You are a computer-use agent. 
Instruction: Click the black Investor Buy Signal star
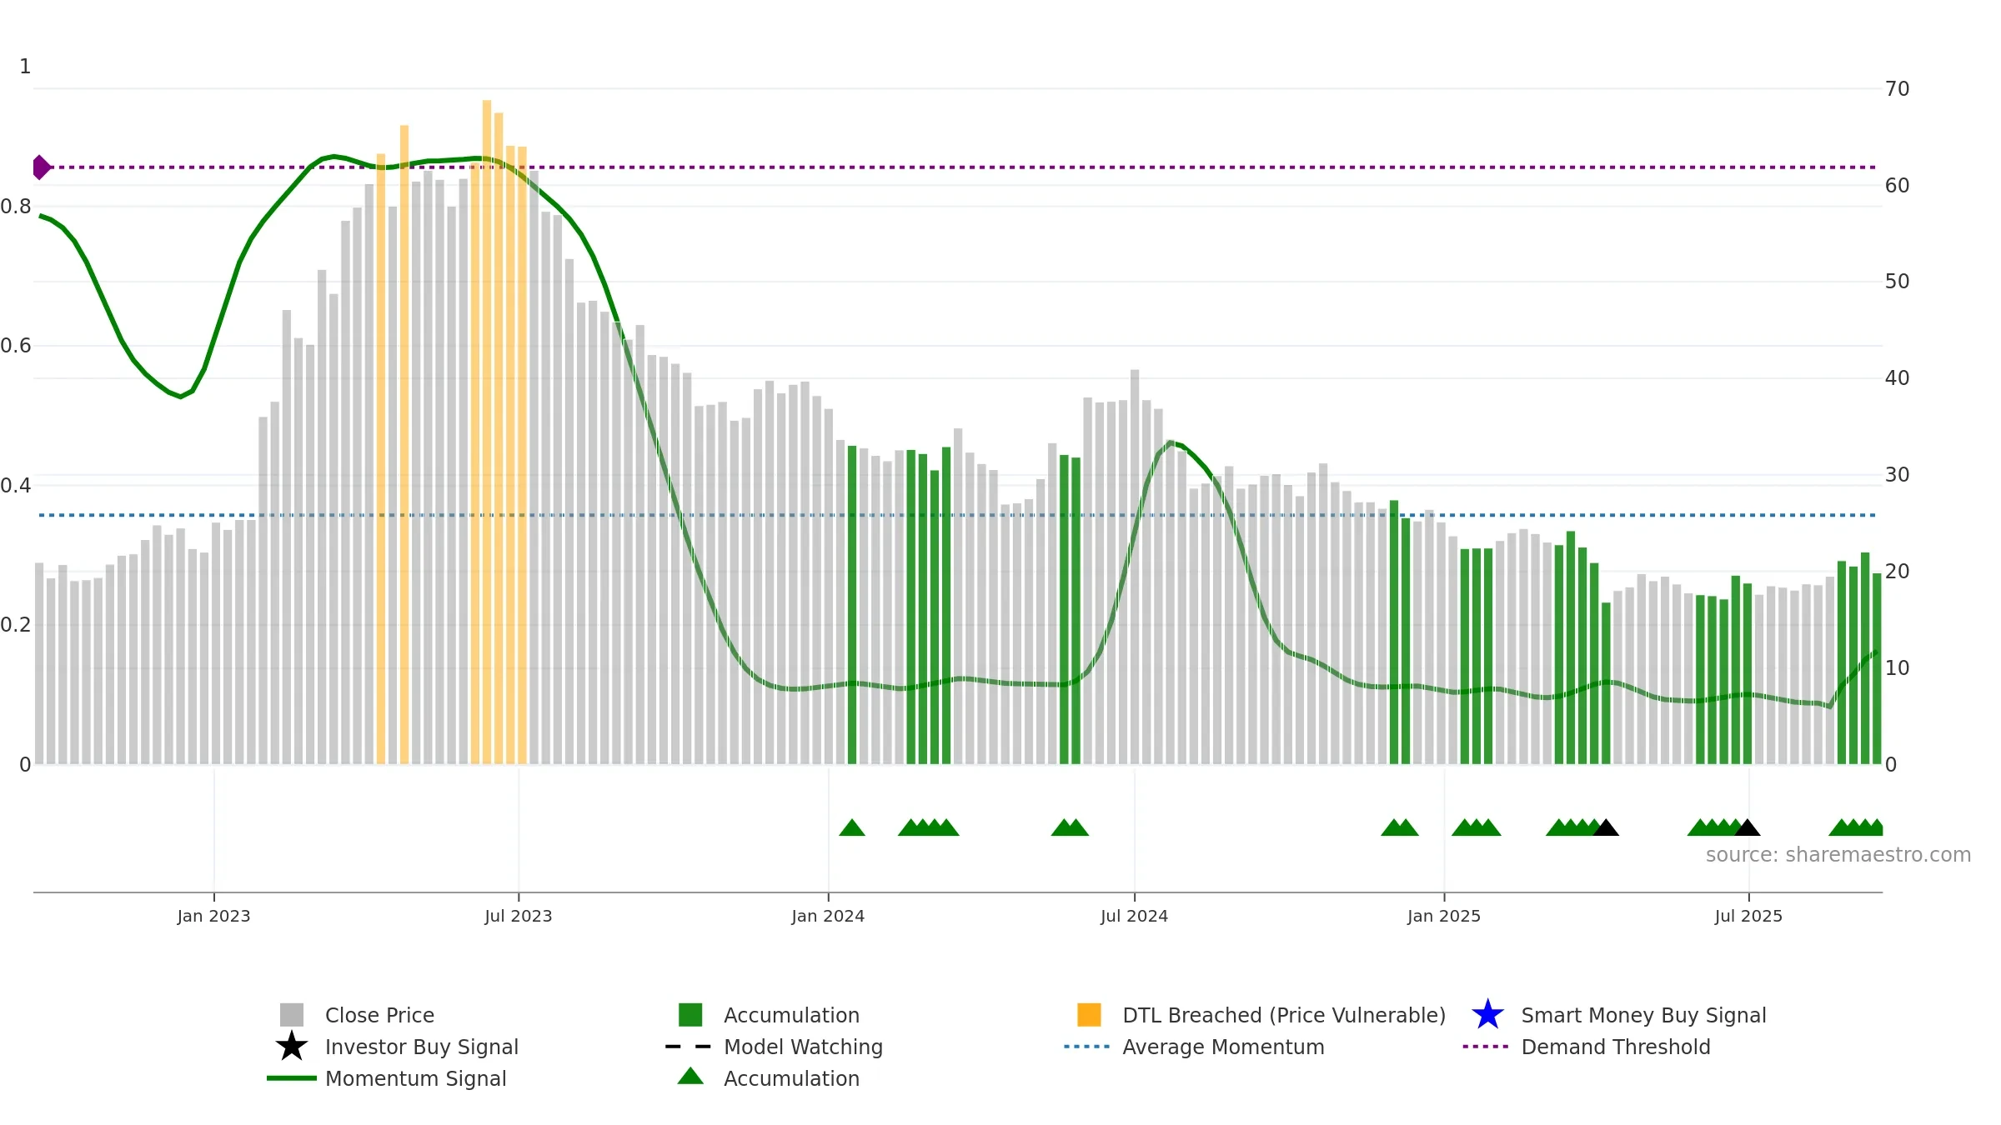(292, 1047)
